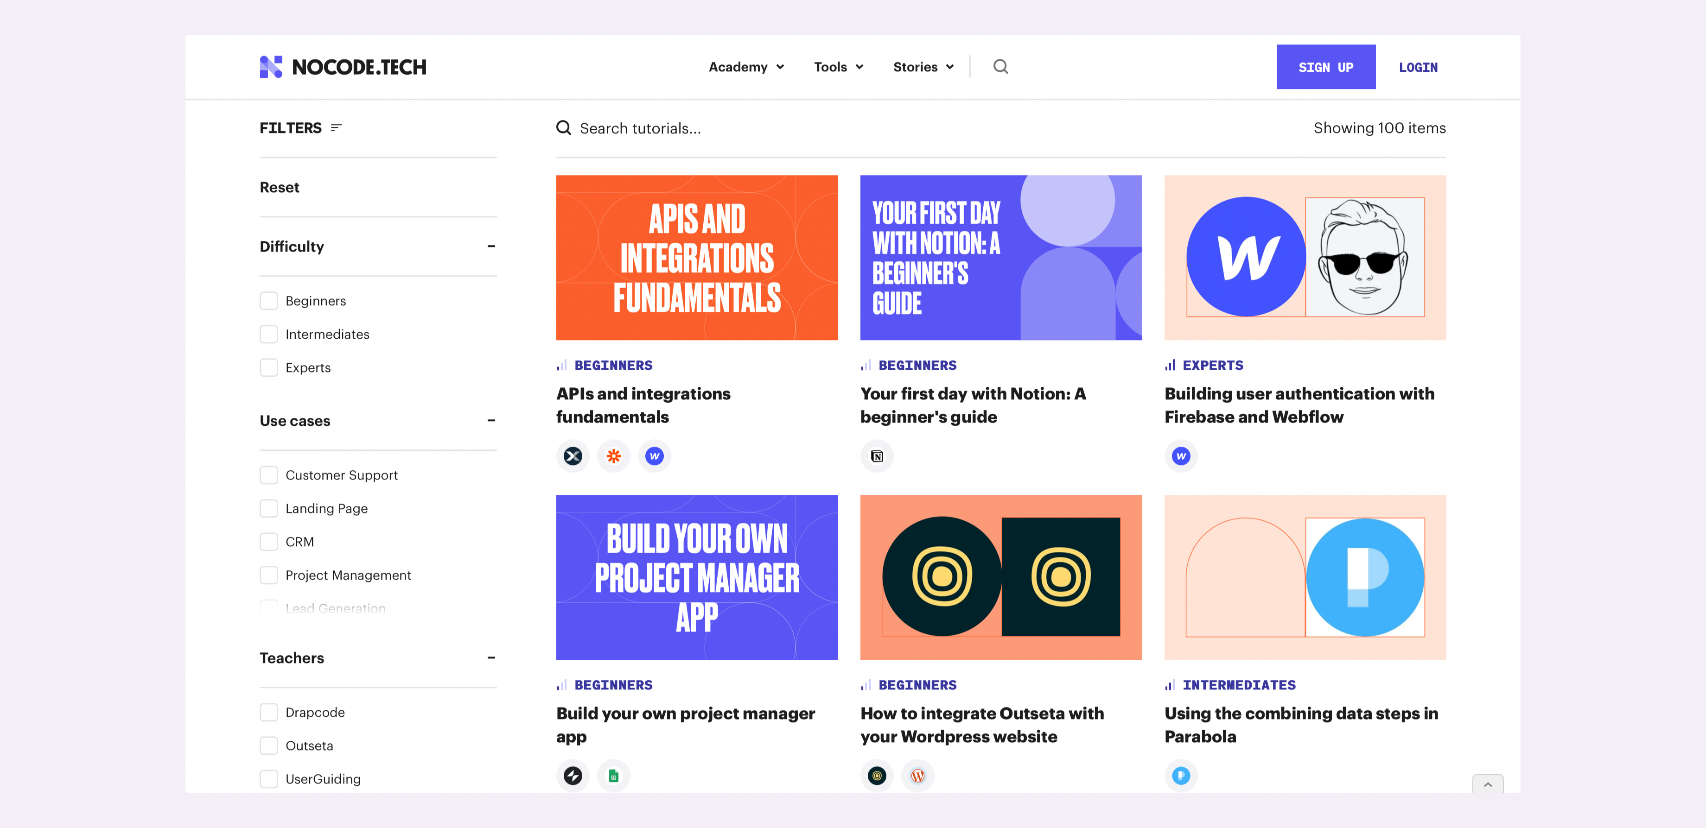The width and height of the screenshot is (1706, 828).
Task: Check the Intermediates difficulty checkbox
Action: [x=269, y=334]
